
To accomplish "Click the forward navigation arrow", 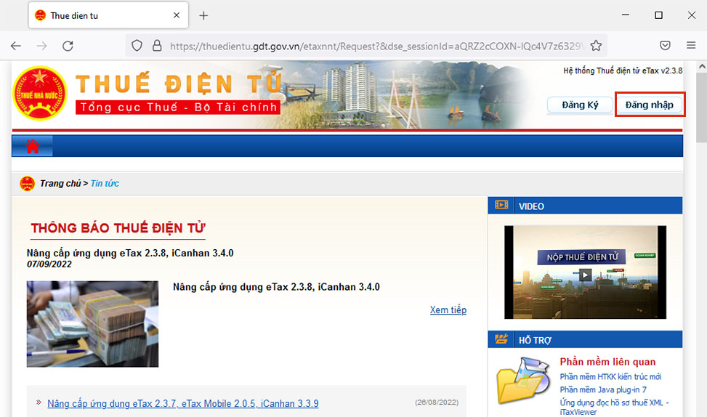I will [41, 46].
